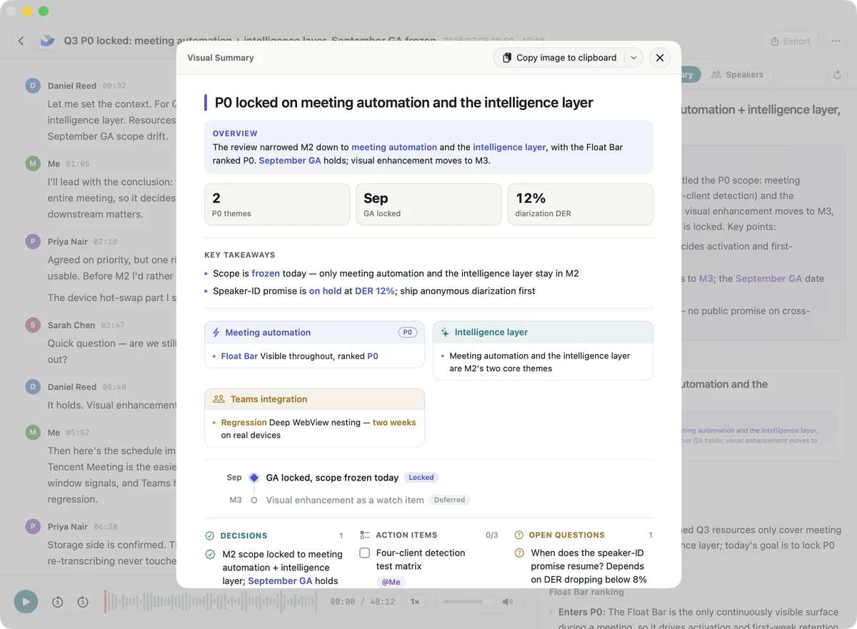Screen dimensions: 857x629
Task: Click Priya Nair's avatar at 06:20
Action: point(32,526)
